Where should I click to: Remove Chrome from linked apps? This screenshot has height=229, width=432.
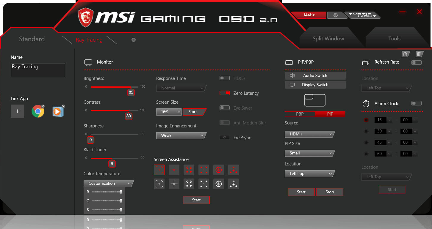(43, 106)
